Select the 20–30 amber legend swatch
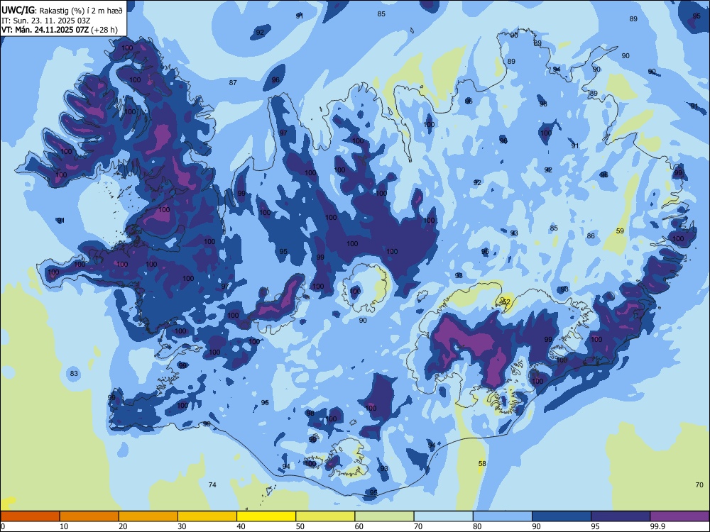Viewport: 710px width, 532px height. click(148, 516)
